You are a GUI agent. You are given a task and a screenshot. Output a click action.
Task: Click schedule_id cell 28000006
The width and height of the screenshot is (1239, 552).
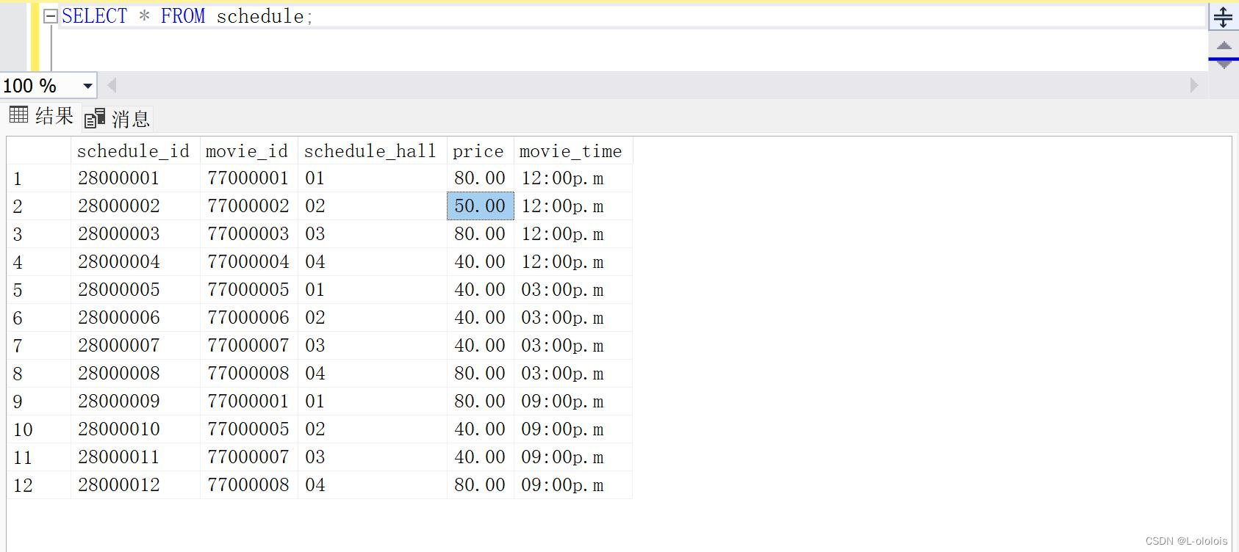point(135,318)
